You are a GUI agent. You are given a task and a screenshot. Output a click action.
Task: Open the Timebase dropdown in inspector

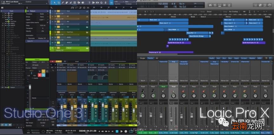point(42,14)
